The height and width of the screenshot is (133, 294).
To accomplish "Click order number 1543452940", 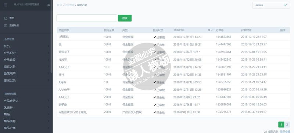I will click(223, 60).
